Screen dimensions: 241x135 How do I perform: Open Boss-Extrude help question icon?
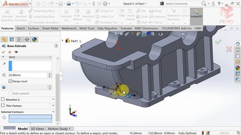(56, 46)
